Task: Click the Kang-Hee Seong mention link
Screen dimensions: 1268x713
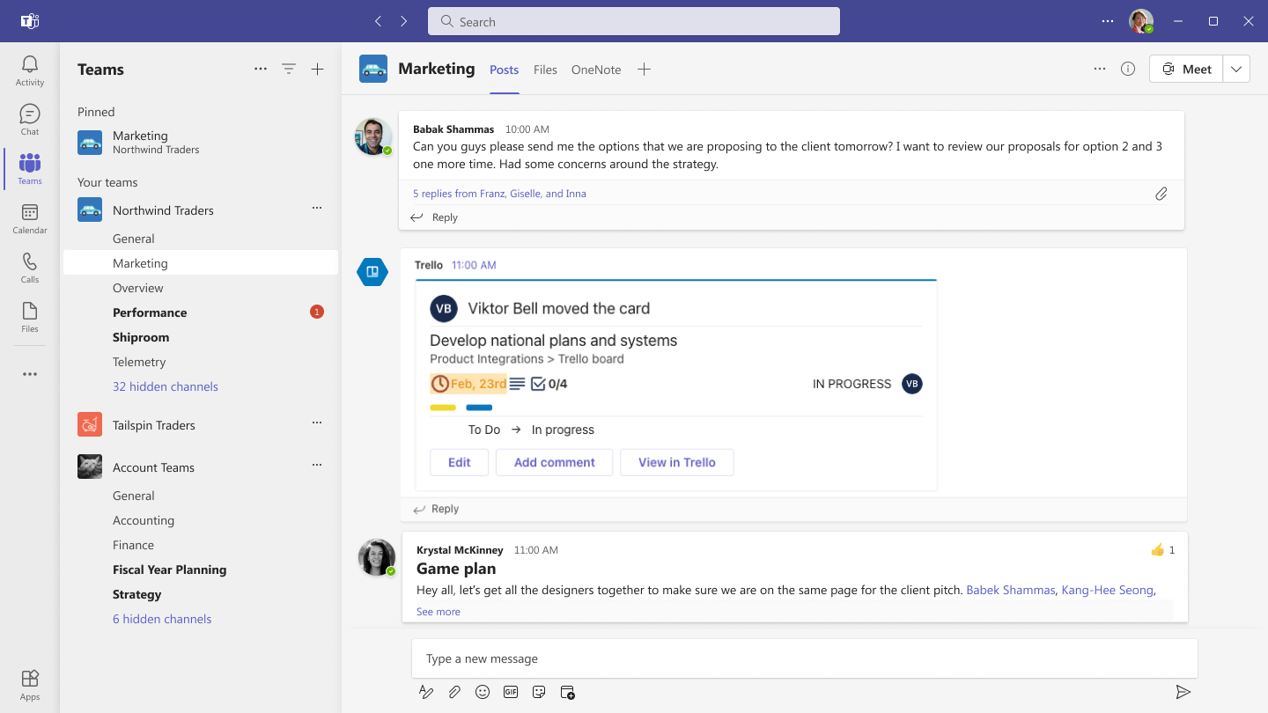Action: 1108,590
